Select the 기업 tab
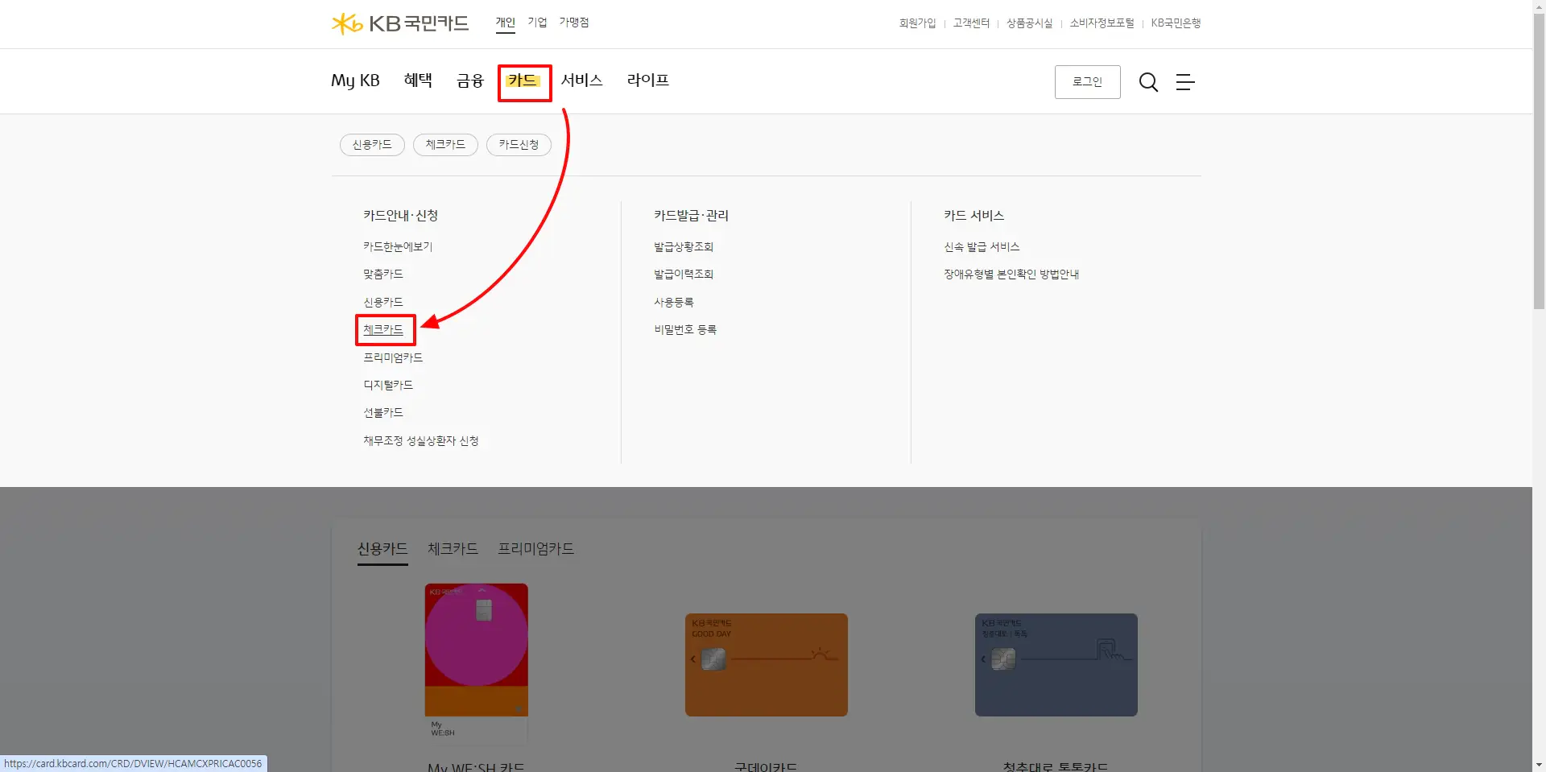Image resolution: width=1546 pixels, height=772 pixels. click(537, 23)
